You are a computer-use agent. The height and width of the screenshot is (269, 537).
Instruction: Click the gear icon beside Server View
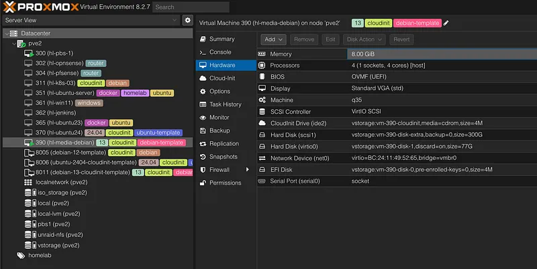click(189, 21)
